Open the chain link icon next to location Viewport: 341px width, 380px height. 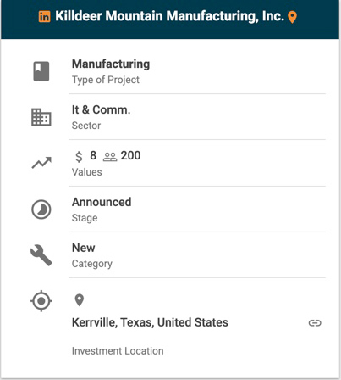tap(315, 323)
